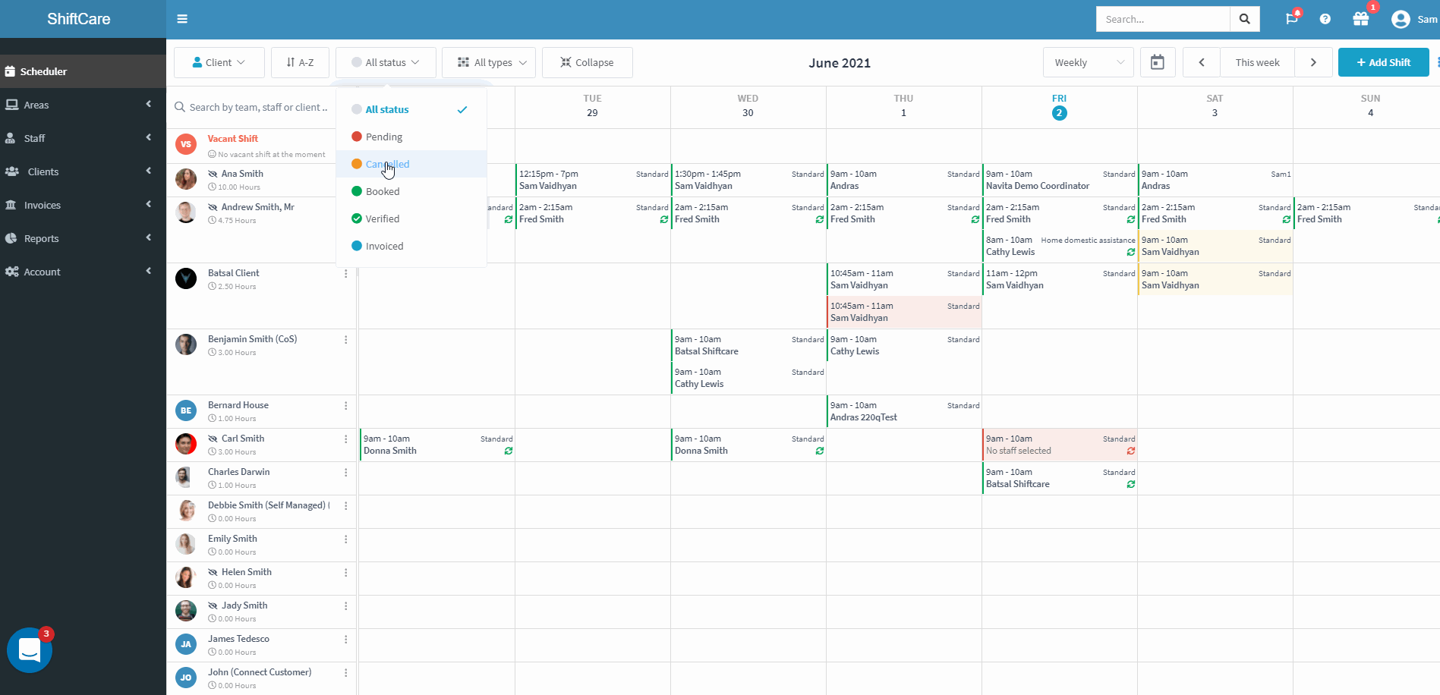Image resolution: width=1440 pixels, height=695 pixels.
Task: Click the search magnifier button
Action: pyautogui.click(x=1245, y=19)
